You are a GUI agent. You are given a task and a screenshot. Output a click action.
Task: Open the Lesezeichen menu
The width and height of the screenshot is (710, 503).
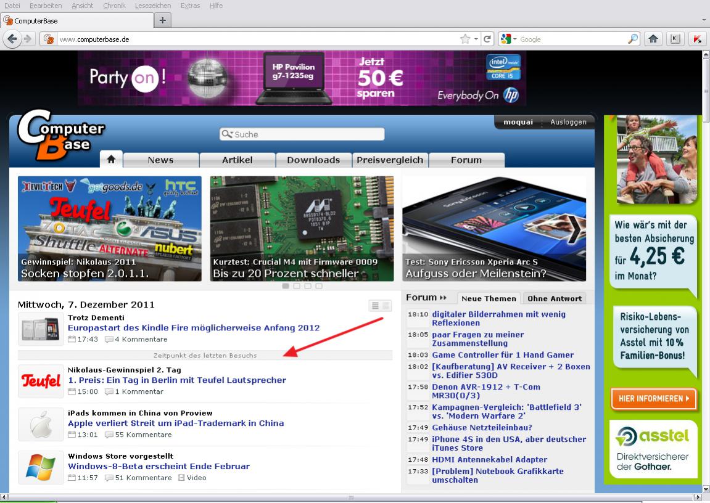click(x=153, y=6)
